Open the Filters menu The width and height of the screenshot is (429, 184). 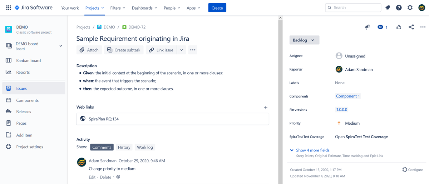pyautogui.click(x=118, y=8)
